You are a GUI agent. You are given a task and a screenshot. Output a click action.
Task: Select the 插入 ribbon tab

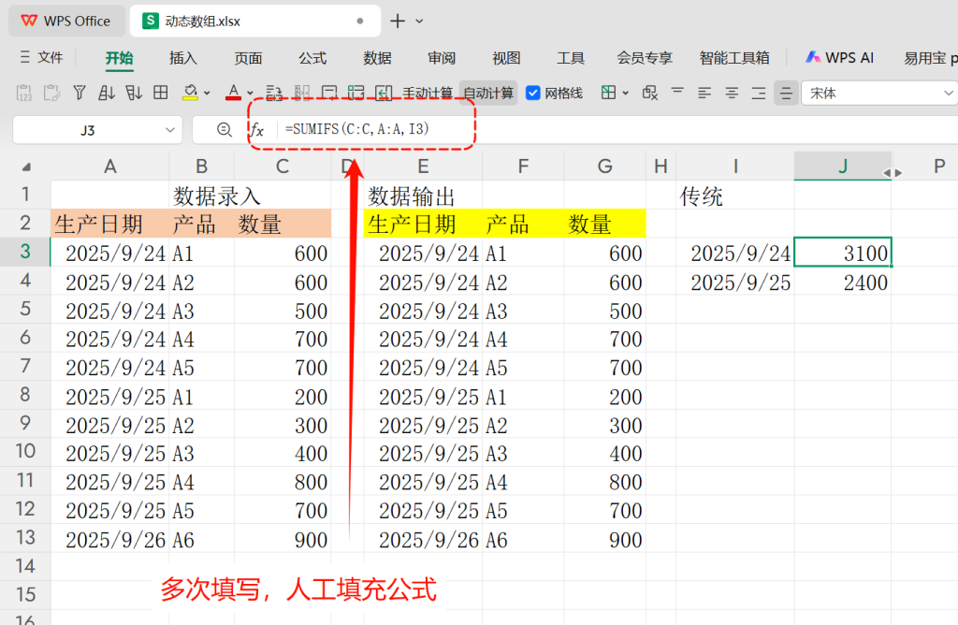(182, 58)
